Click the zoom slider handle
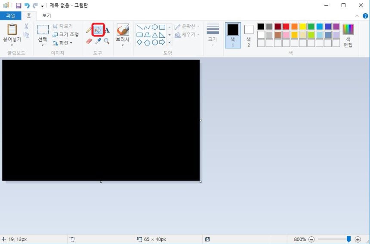 click(348, 239)
